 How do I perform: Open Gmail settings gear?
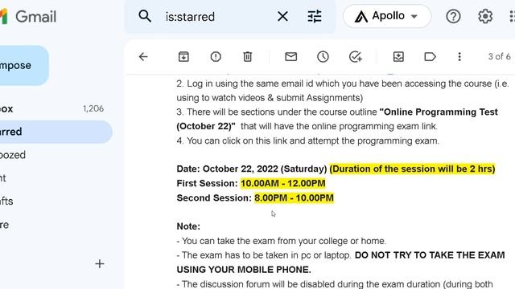click(x=484, y=16)
